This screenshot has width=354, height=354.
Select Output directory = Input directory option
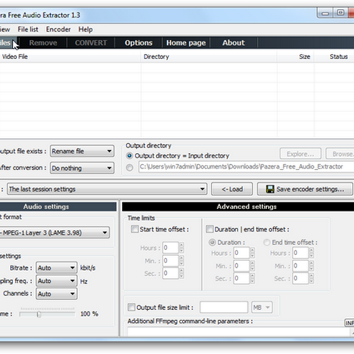click(x=130, y=156)
